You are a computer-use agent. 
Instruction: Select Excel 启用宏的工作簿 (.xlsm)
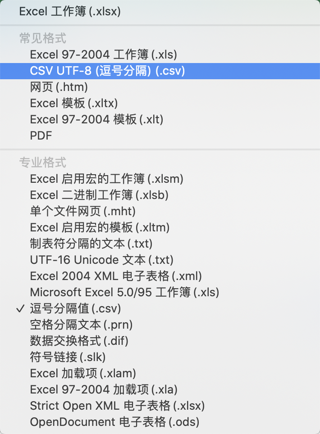[x=106, y=179]
